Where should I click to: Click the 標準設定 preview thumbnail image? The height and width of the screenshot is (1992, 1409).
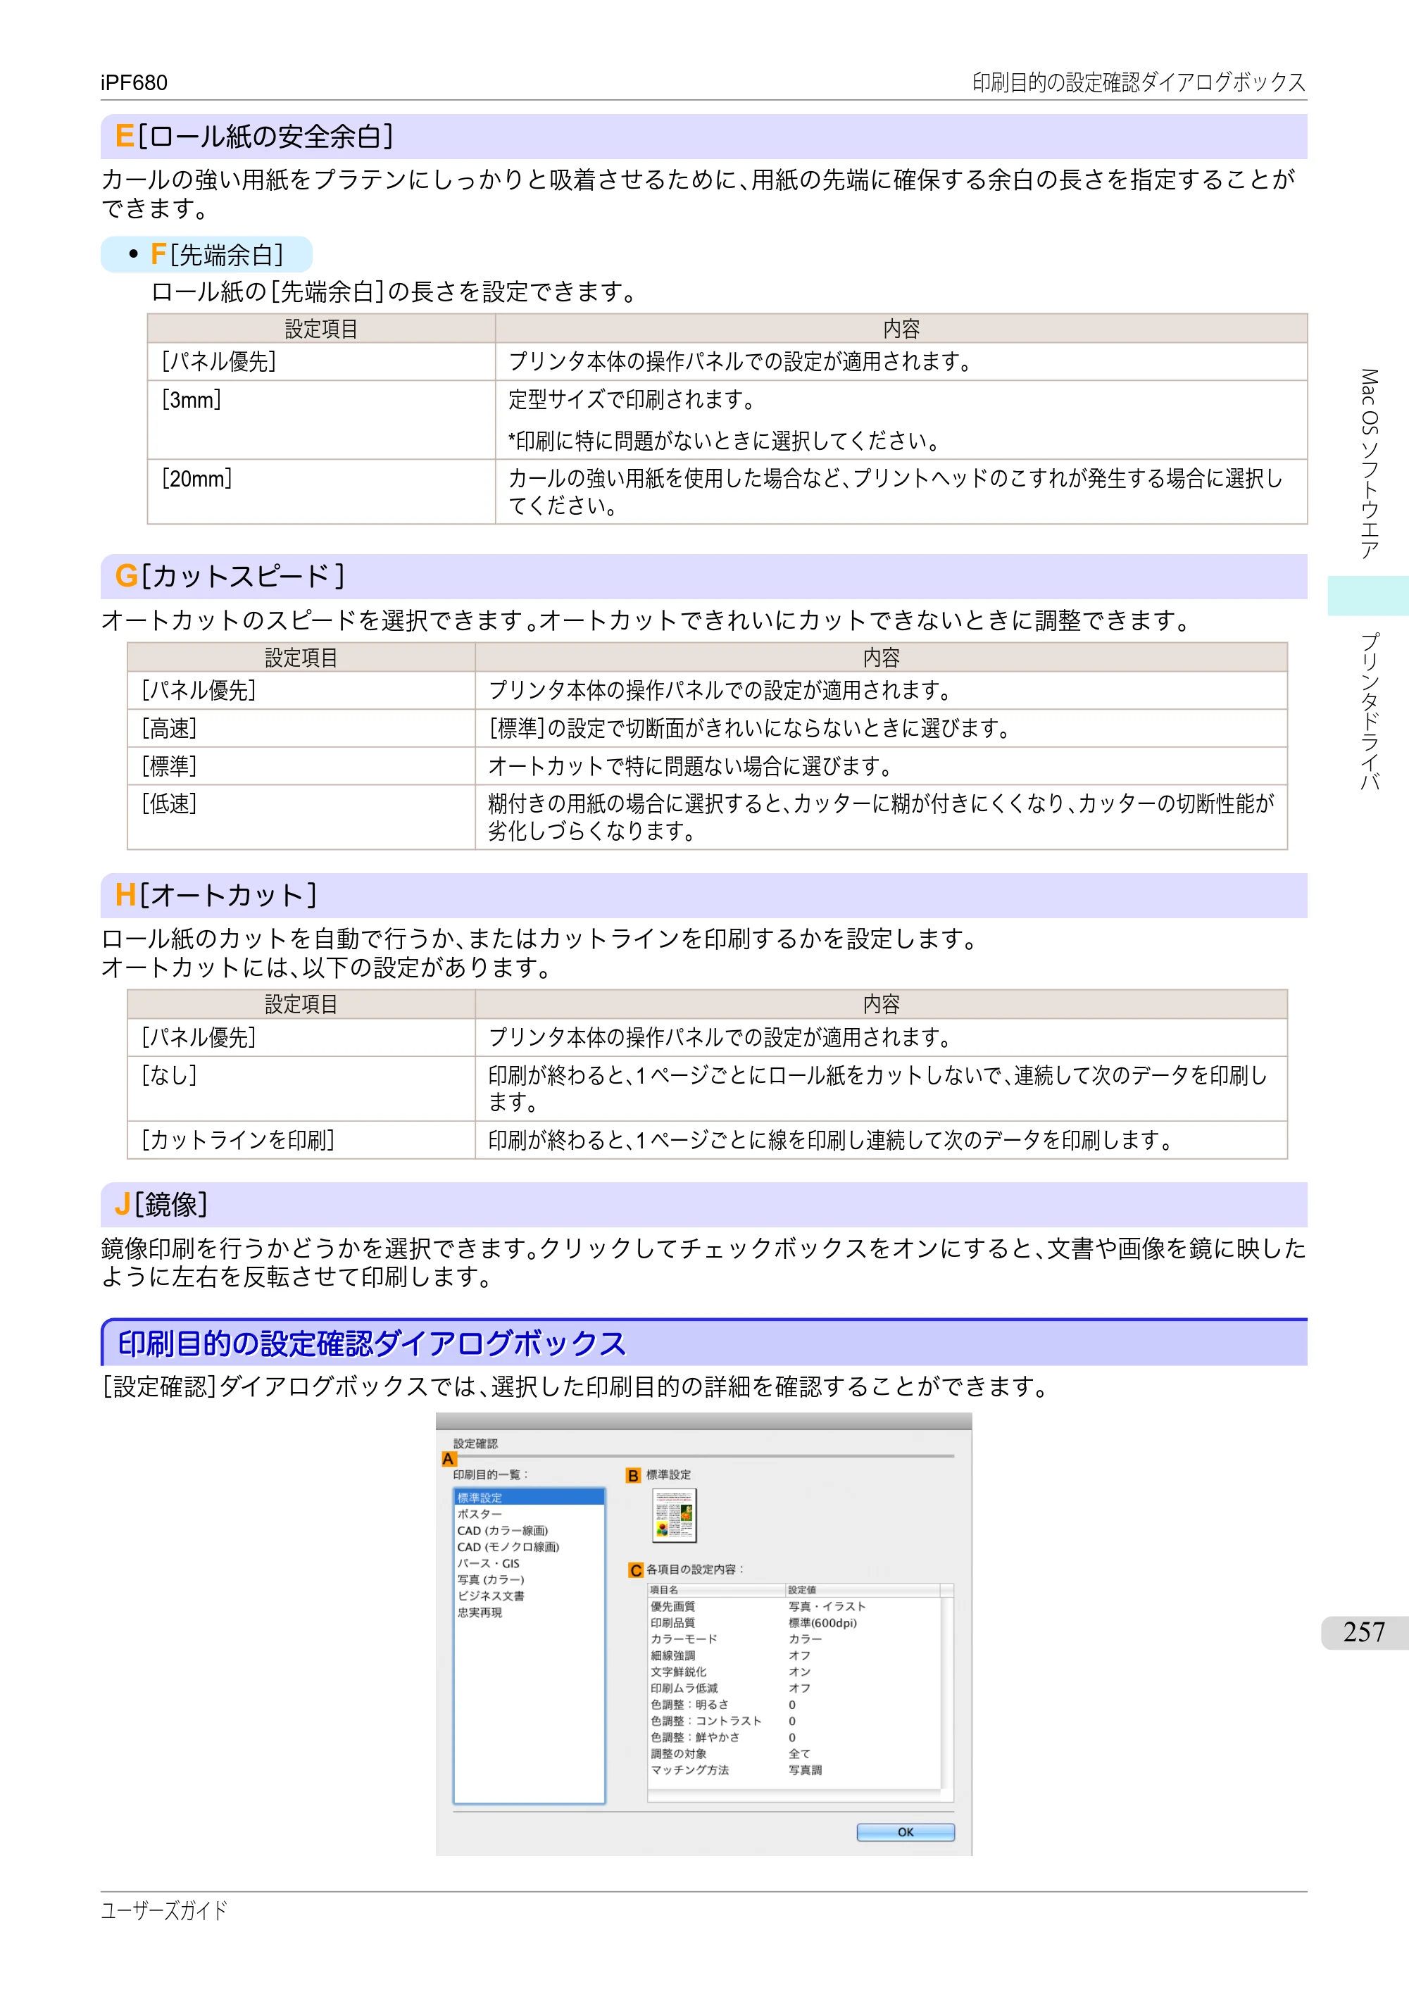[x=674, y=1515]
